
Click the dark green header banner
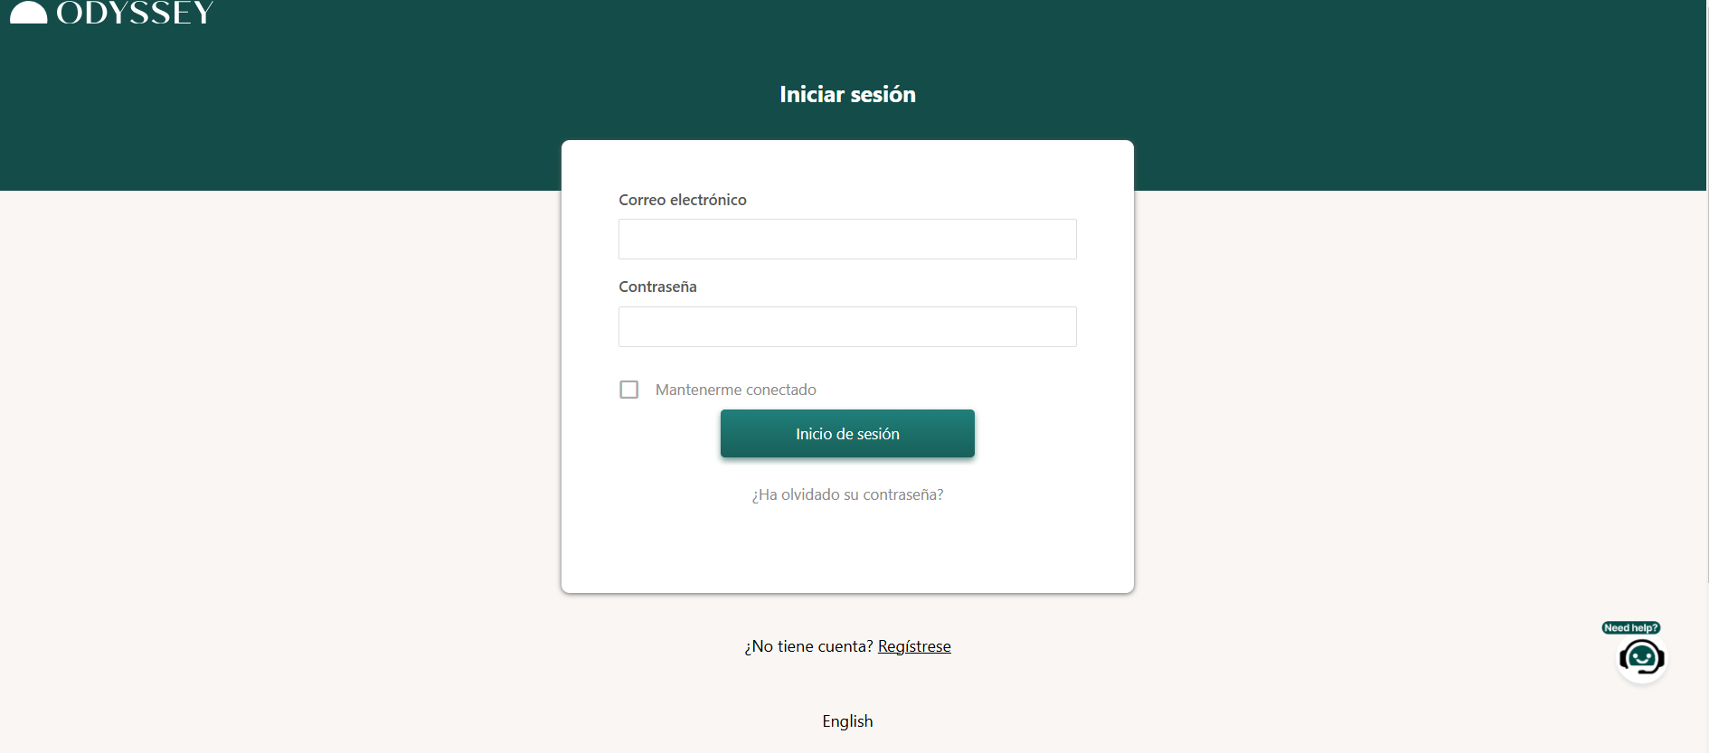click(1356, 95)
